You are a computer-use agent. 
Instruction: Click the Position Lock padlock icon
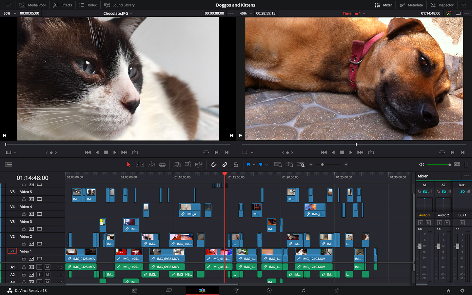(x=236, y=165)
